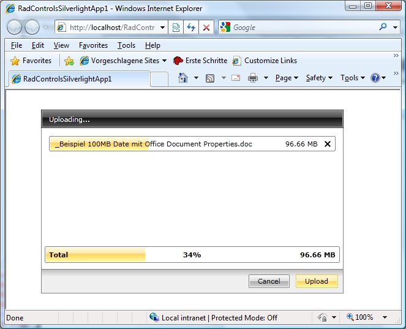Open the Page dropdown menu
This screenshot has height=329, width=406.
pyautogui.click(x=287, y=78)
